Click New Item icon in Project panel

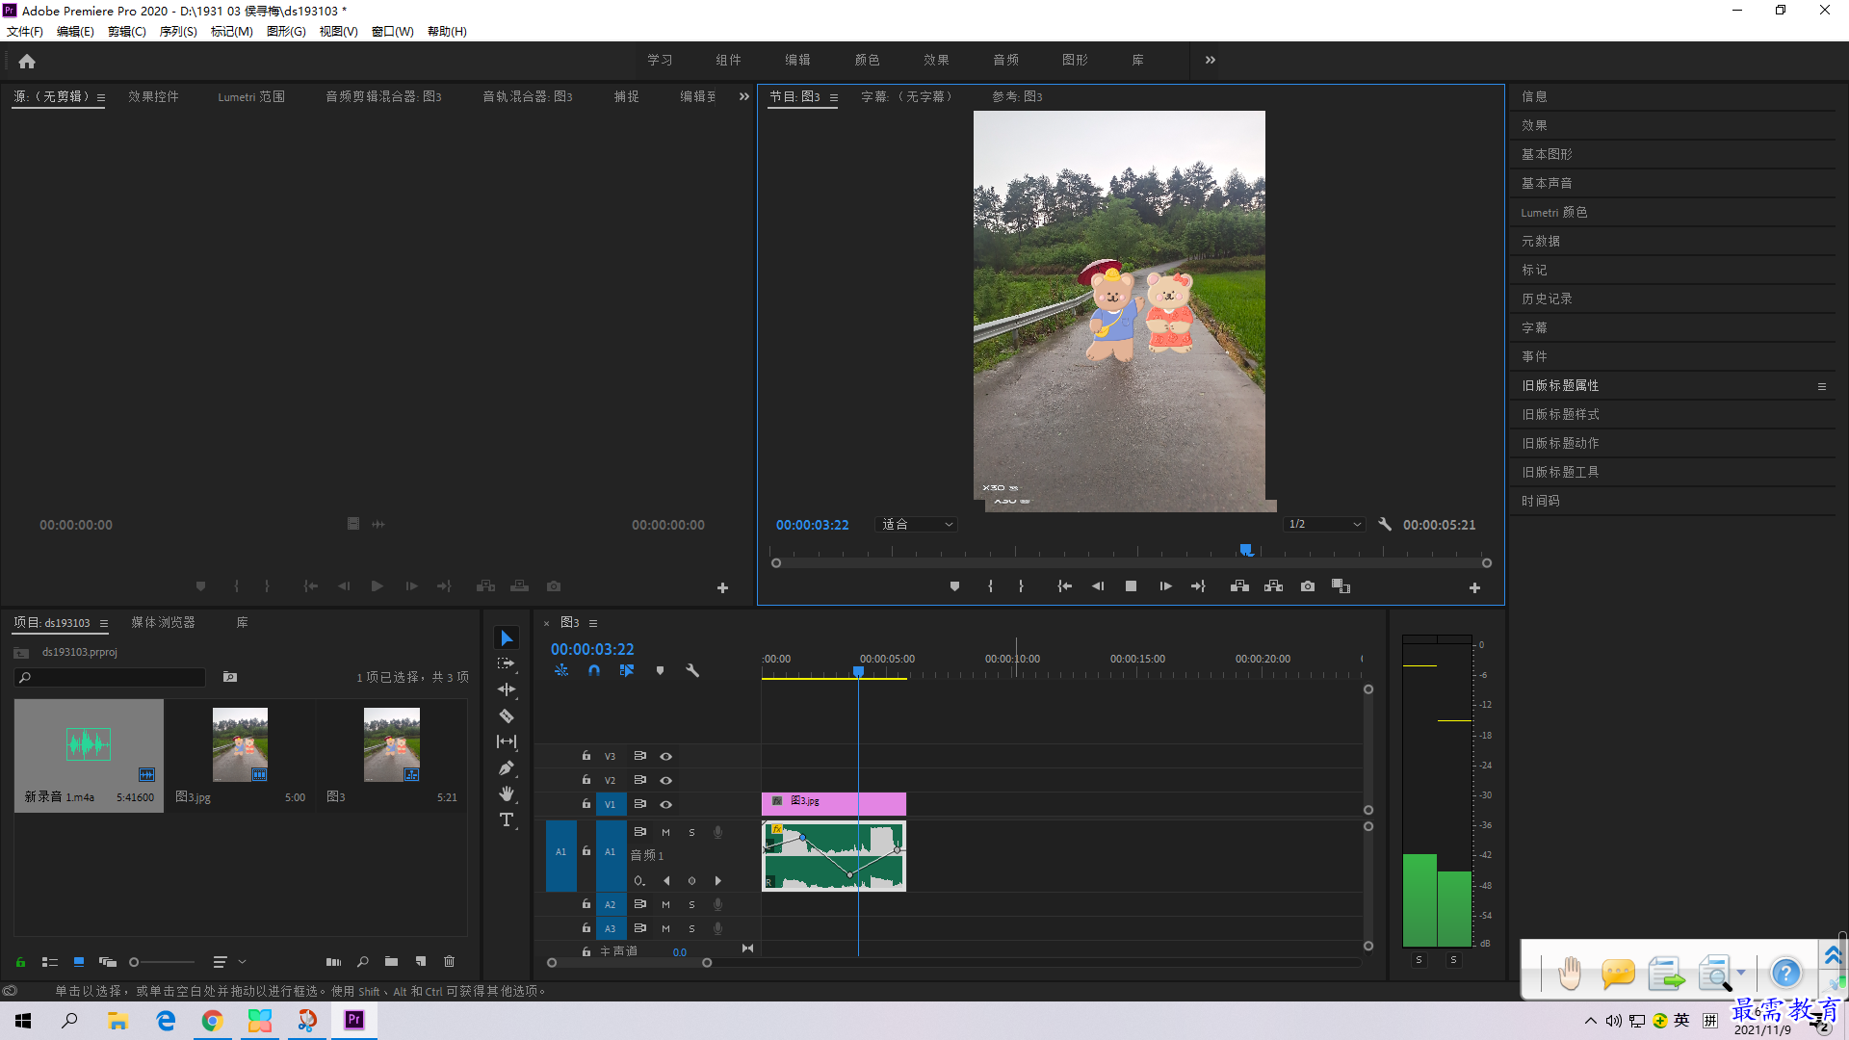click(421, 961)
